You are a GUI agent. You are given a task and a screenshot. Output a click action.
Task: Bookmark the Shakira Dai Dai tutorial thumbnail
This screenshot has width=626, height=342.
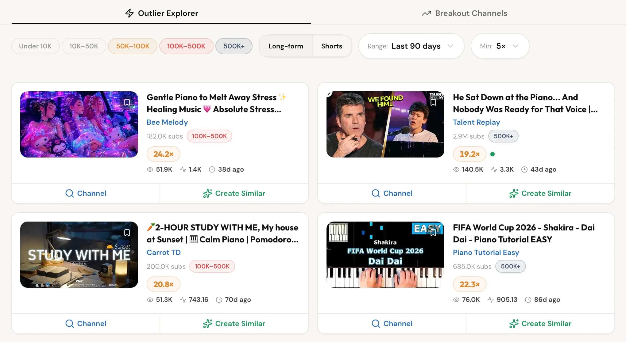tap(433, 233)
